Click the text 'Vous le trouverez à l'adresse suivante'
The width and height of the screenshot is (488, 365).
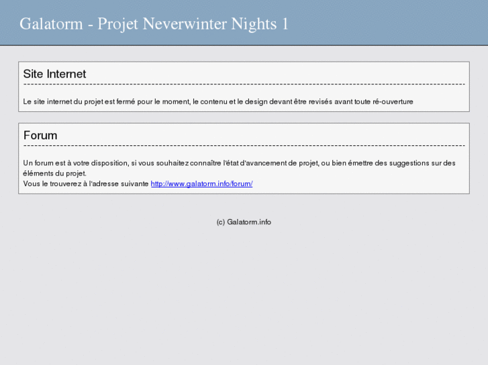86,184
